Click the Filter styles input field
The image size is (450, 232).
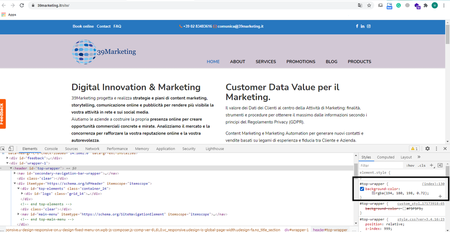(x=381, y=165)
